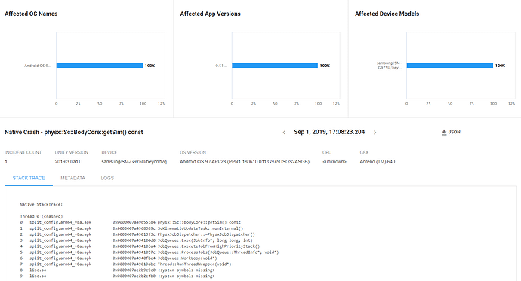Click the INCIDENT COUNT label
The image size is (521, 281).
click(x=23, y=152)
